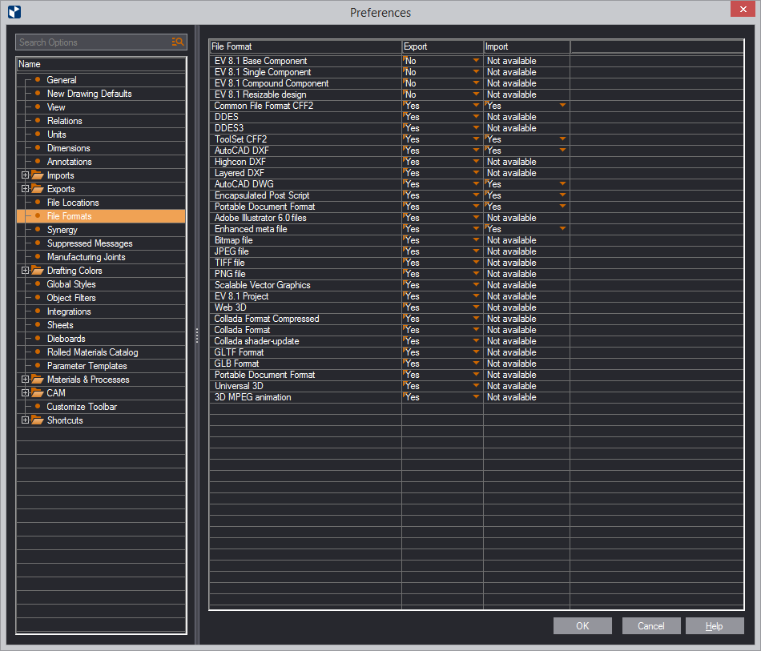Select Annotations in the tree
Screen dimensions: 761x651
[70, 162]
